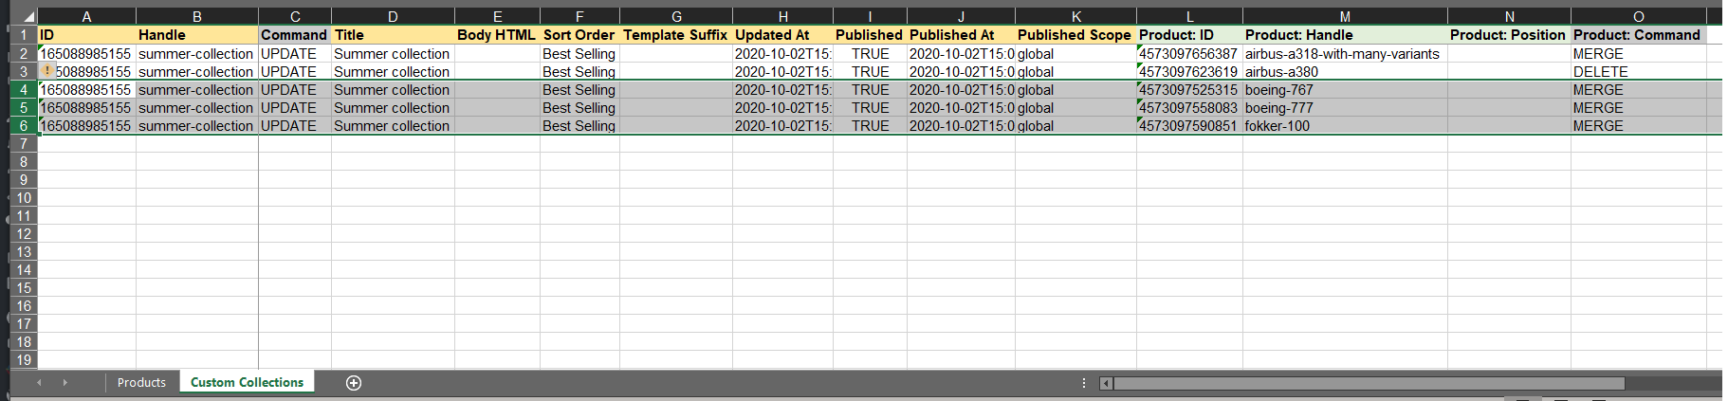Select column M header
Image resolution: width=1728 pixels, height=401 pixels.
pos(1344,16)
